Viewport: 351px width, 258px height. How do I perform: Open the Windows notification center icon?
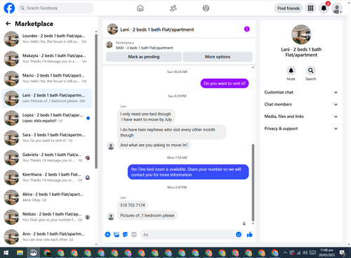(x=343, y=252)
